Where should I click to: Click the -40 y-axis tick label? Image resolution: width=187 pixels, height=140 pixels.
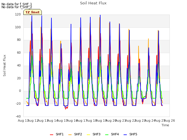pyautogui.click(x=18, y=116)
